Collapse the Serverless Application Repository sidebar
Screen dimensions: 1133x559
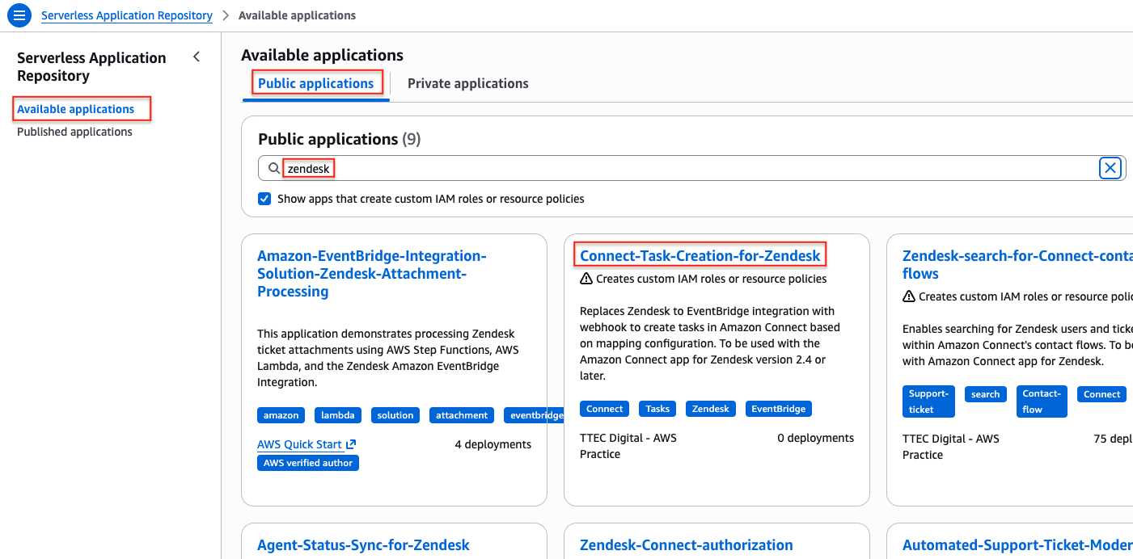tap(196, 57)
